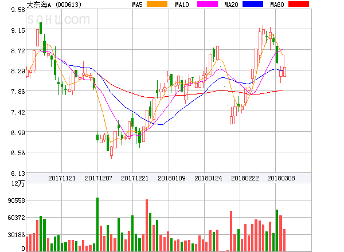Click price axis label 9.15
The width and height of the screenshot is (344, 252).
(x=18, y=30)
